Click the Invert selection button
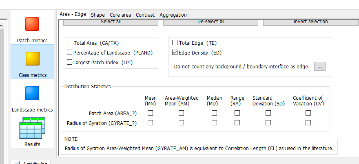The image size is (359, 164). [x=311, y=22]
